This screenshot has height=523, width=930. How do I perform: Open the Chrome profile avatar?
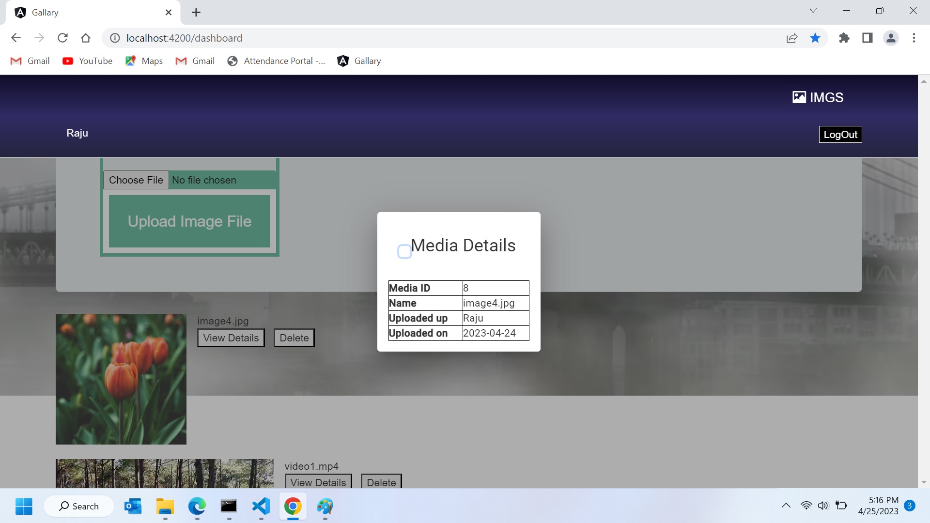click(x=891, y=38)
